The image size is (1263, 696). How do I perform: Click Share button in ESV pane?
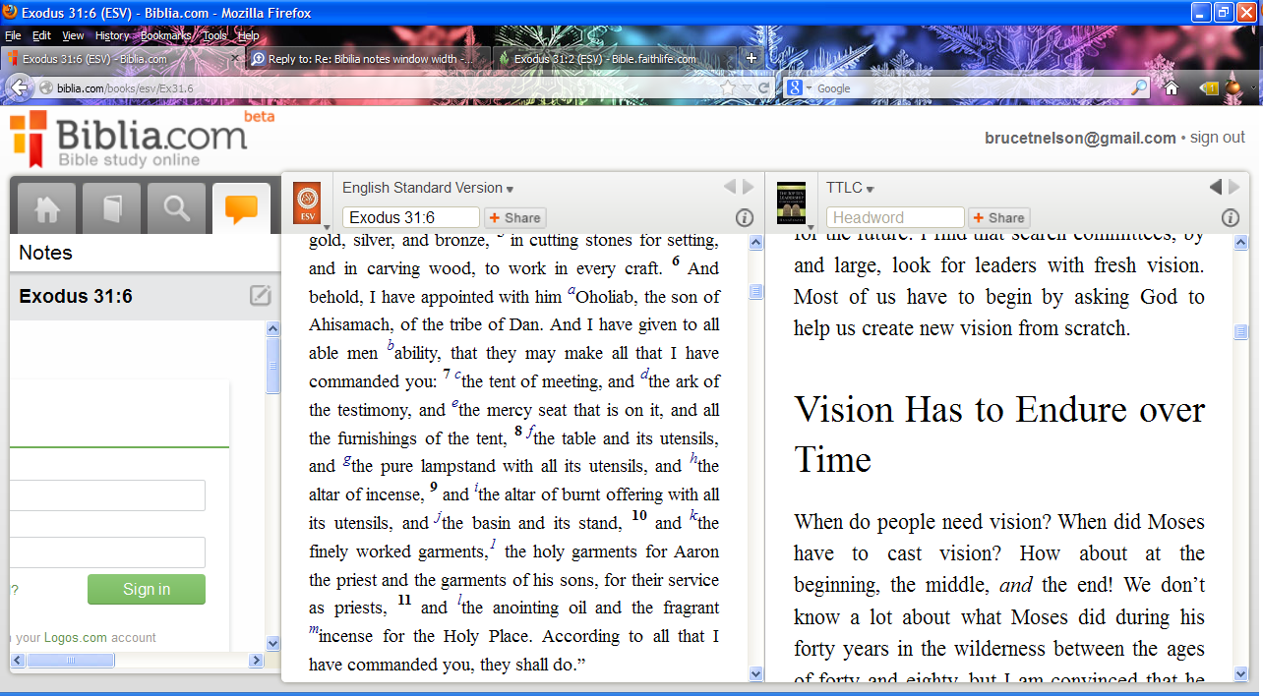coord(514,218)
